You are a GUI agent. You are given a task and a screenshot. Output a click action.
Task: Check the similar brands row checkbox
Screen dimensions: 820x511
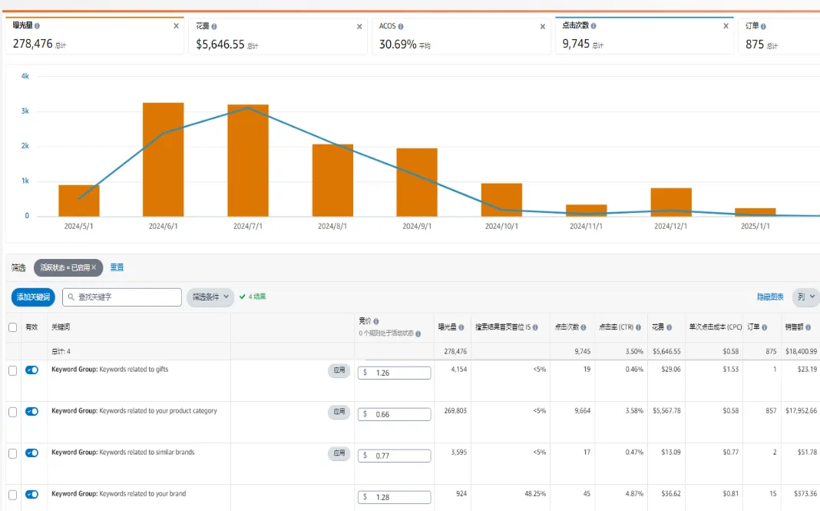click(12, 453)
